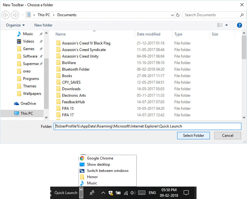Select the FeedbackHub folder

73,102
